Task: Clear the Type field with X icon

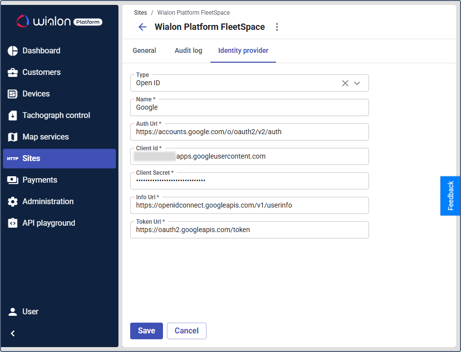Action: pos(345,83)
